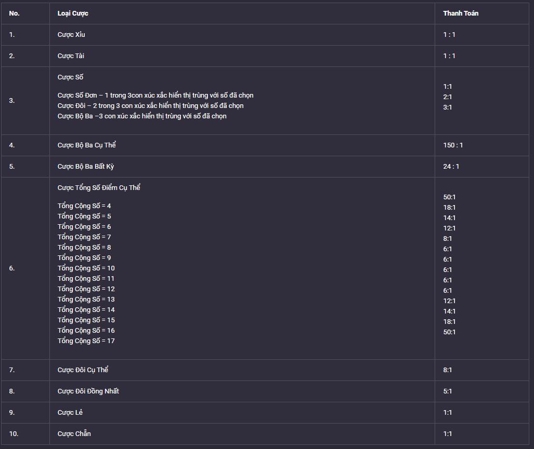Click "Cược Tổng Số Điểm Cụ Thể" heading
Viewport: 534px width, 449px height.
point(99,187)
